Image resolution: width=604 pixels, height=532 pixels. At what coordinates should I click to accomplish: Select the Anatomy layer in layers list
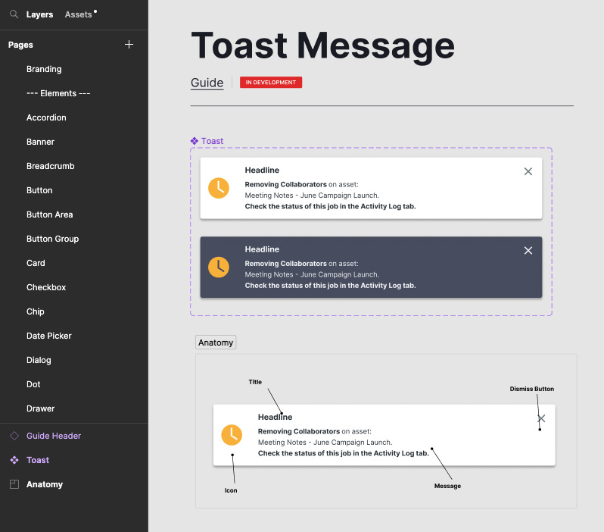[x=45, y=484]
